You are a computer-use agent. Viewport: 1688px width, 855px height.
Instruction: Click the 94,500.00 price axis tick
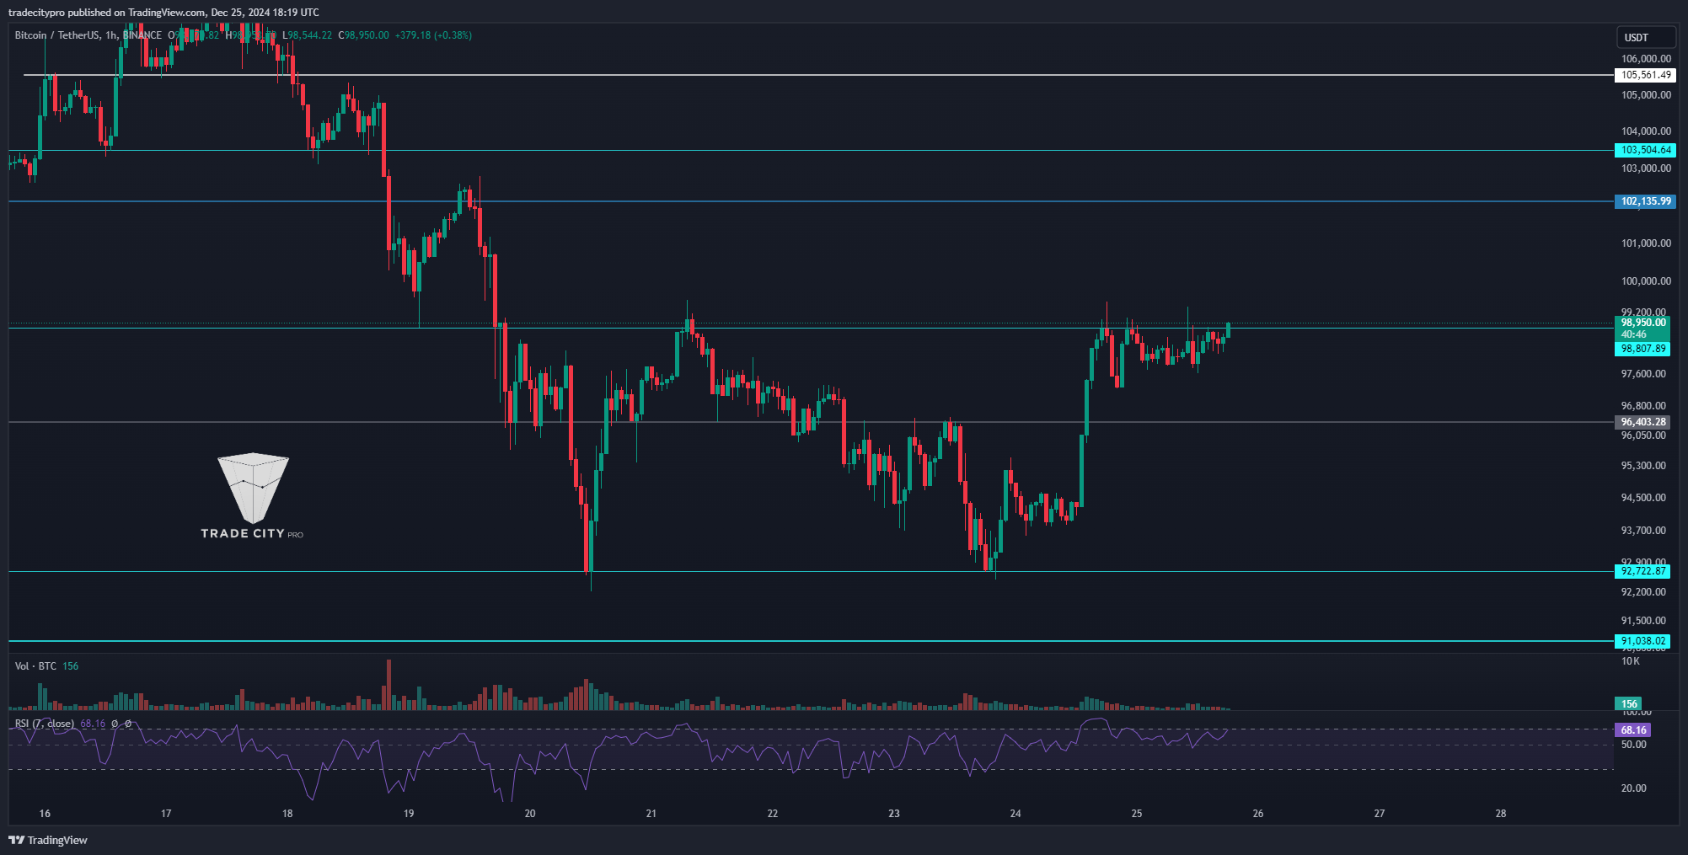coord(1643,498)
